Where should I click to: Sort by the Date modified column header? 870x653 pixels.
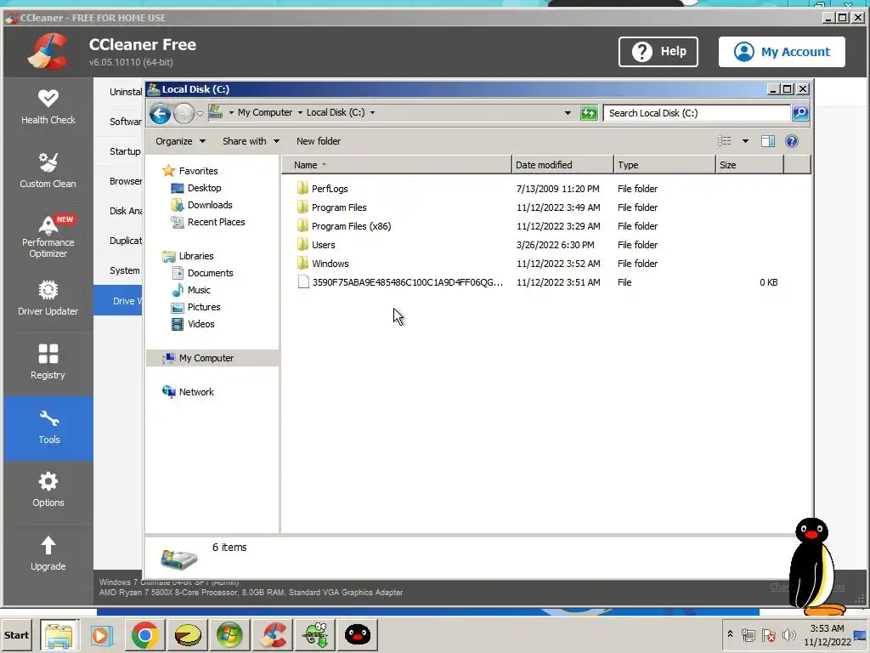coord(562,165)
